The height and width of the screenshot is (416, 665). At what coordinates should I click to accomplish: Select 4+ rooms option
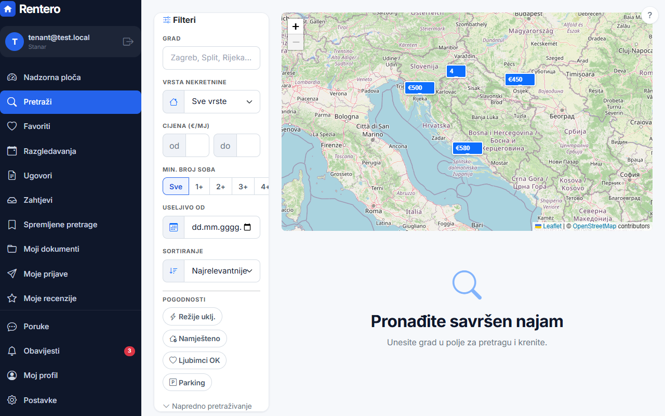[x=262, y=187]
